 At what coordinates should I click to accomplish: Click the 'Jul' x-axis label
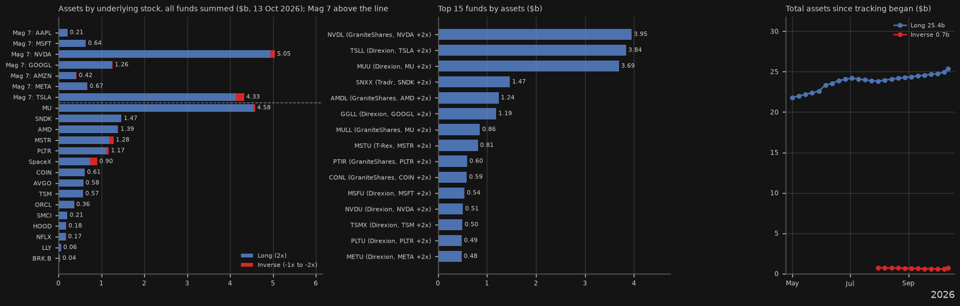(x=850, y=284)
